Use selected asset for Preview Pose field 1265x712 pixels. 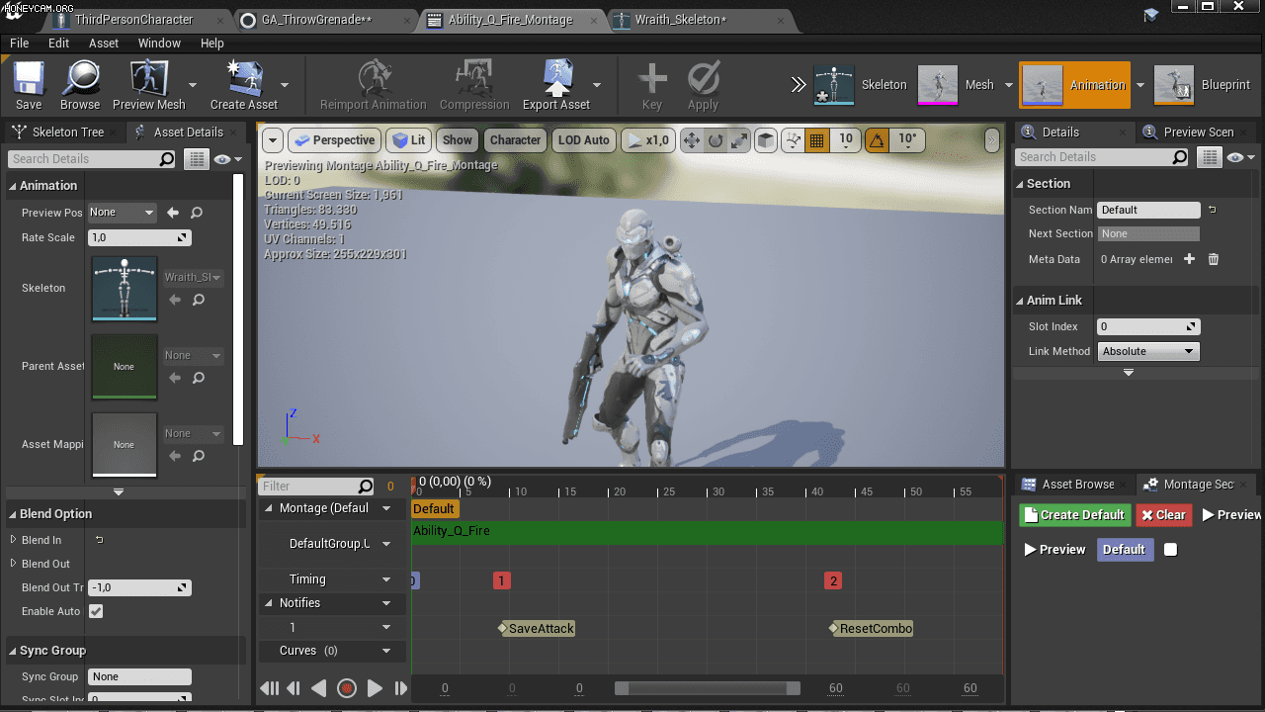coord(173,213)
